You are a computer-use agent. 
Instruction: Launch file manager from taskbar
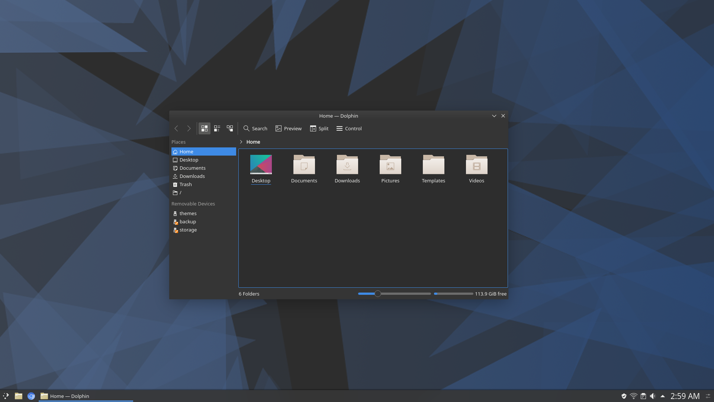pyautogui.click(x=19, y=396)
